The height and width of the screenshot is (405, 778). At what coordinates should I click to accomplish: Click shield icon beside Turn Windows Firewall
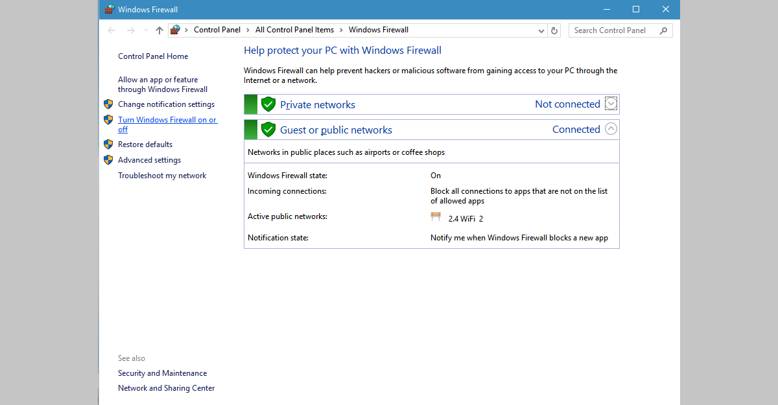(108, 119)
